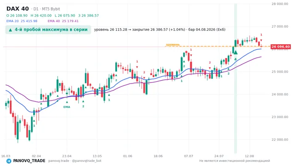Click the green 'EMA' marker label on chart

[x=66, y=107]
